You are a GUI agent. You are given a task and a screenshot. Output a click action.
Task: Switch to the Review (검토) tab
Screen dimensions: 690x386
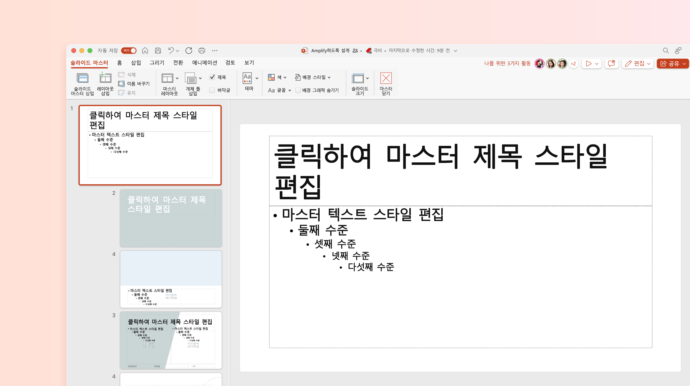pos(230,63)
